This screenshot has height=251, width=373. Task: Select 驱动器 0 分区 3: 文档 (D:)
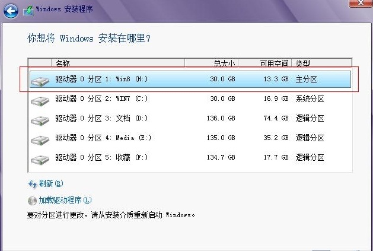pyautogui.click(x=190, y=118)
